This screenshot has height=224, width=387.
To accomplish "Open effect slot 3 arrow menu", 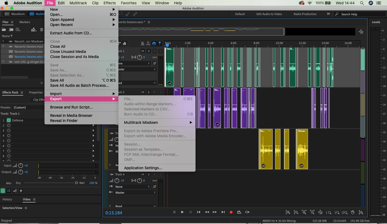I will click(94, 131).
